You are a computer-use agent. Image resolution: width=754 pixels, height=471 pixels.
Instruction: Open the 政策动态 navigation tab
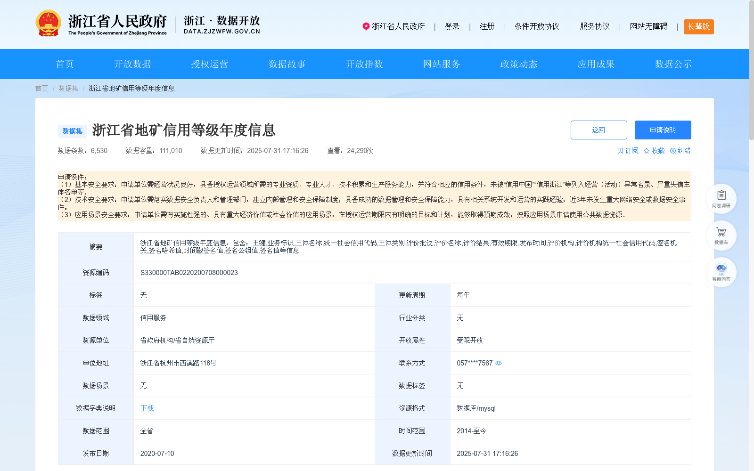coord(519,64)
